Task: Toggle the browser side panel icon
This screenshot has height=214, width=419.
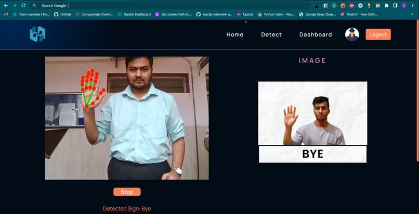Action: click(x=395, y=6)
